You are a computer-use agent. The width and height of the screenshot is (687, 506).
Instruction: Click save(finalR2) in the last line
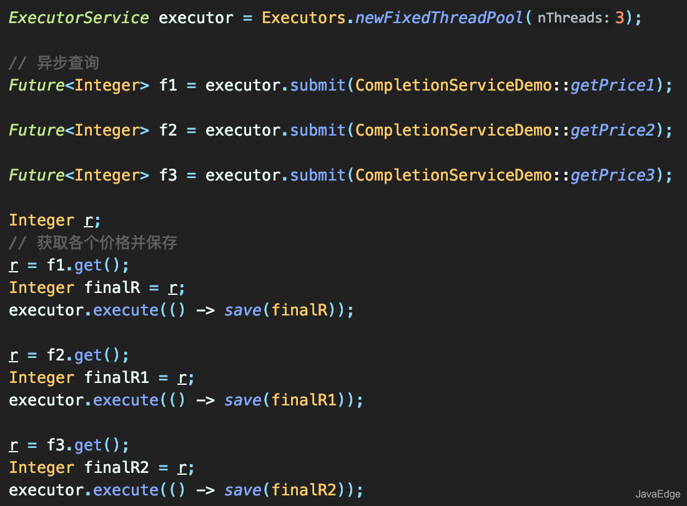point(285,490)
